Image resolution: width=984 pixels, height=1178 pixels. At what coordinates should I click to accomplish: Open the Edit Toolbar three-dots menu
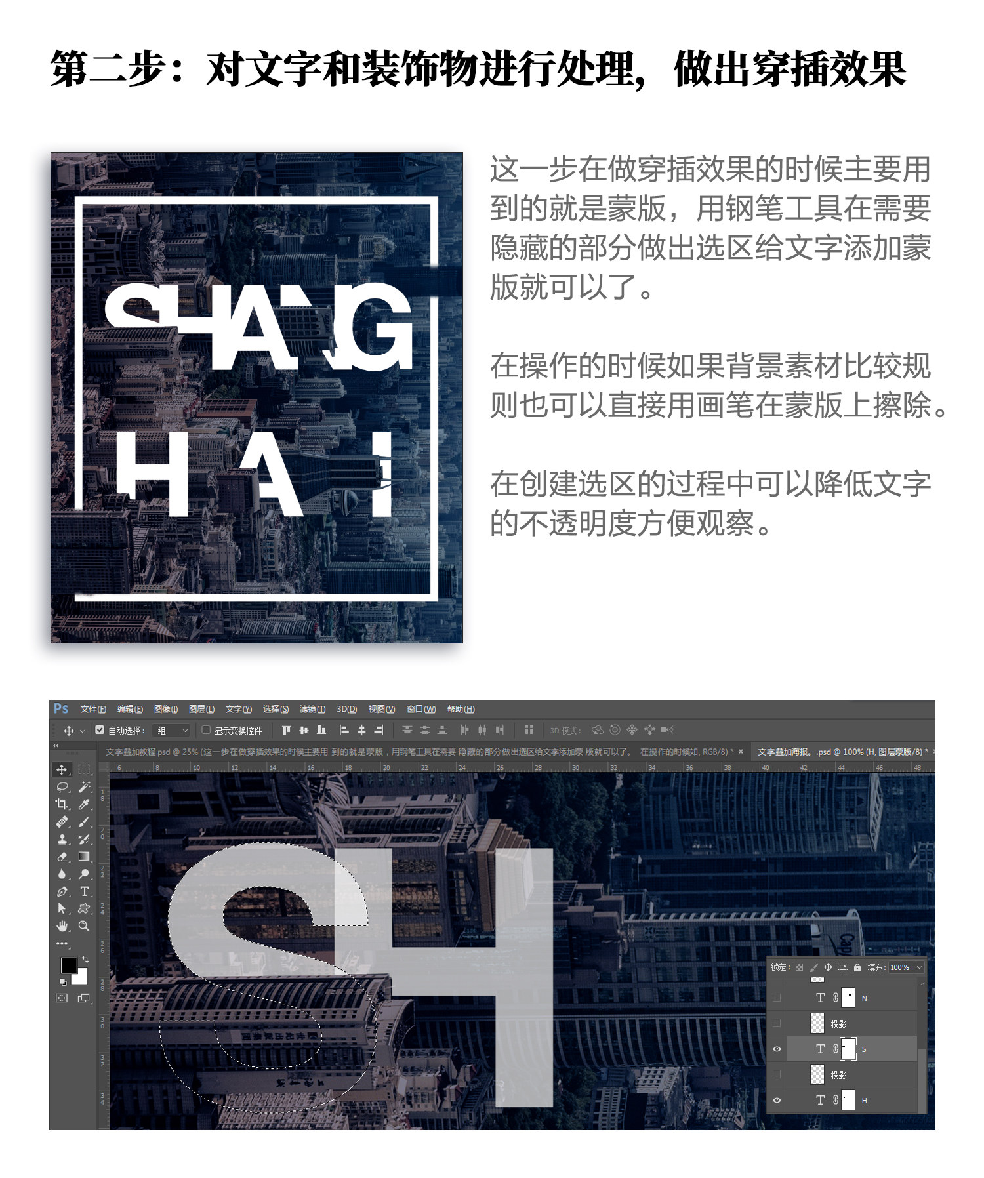(x=62, y=944)
